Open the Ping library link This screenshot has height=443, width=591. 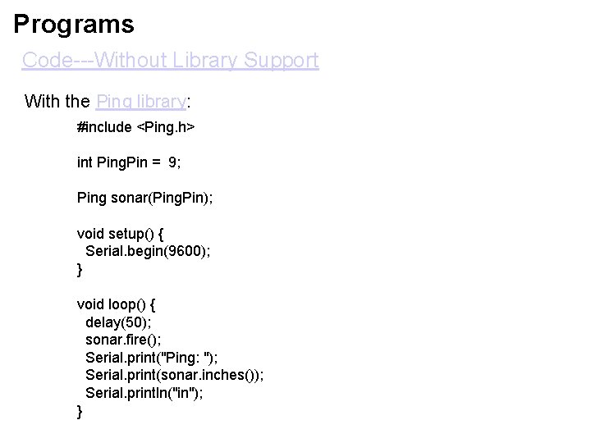[x=141, y=102]
